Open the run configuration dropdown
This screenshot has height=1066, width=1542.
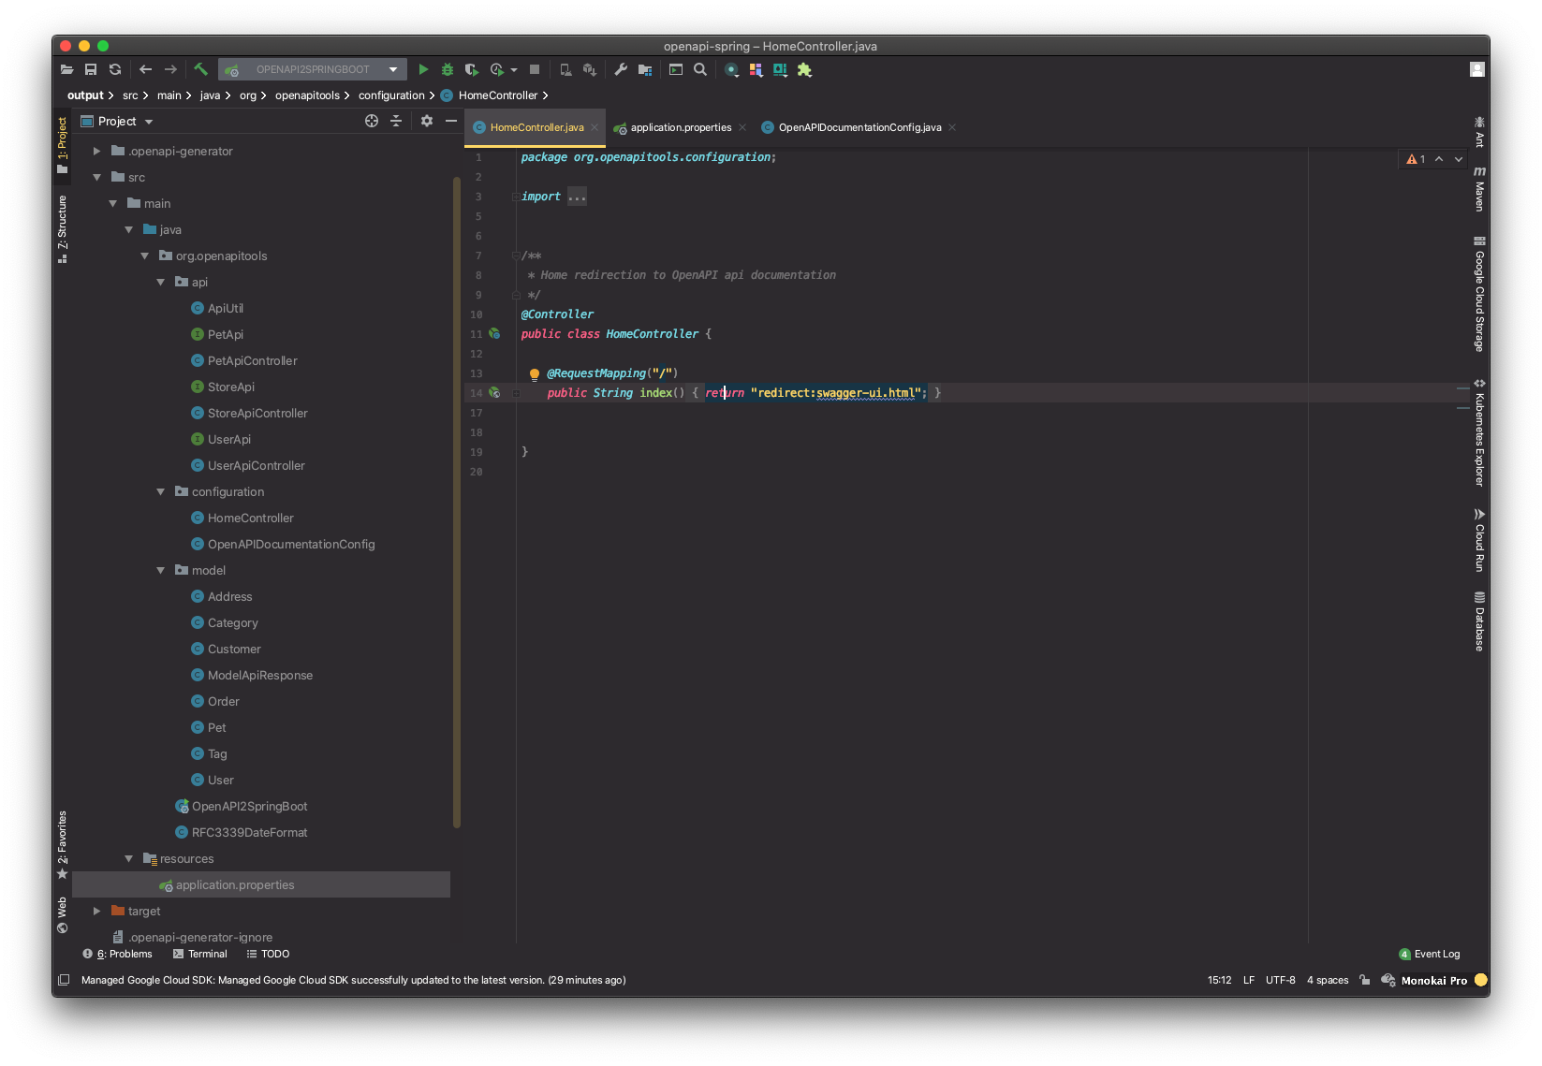point(392,69)
